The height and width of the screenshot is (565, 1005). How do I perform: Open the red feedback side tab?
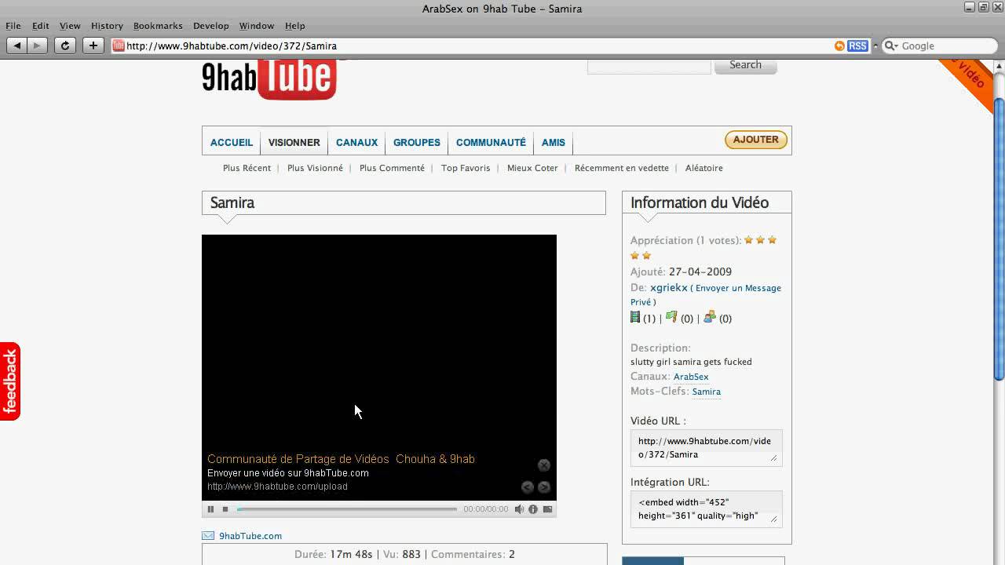tap(10, 381)
